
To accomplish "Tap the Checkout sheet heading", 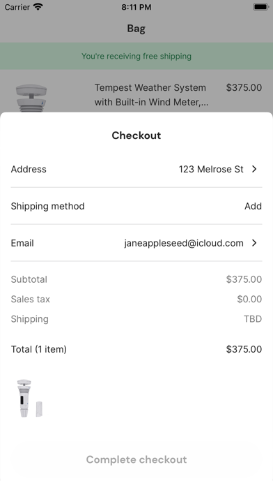I will tap(136, 135).
